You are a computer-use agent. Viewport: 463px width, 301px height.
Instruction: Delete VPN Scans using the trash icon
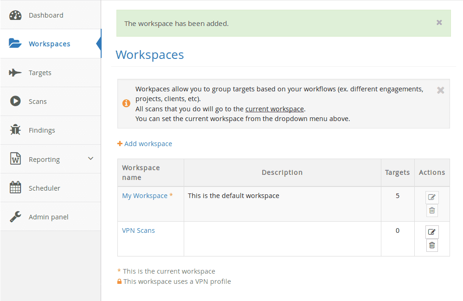431,245
